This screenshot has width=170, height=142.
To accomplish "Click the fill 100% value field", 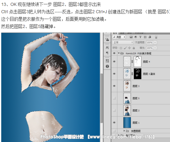I will (x=149, y=48).
